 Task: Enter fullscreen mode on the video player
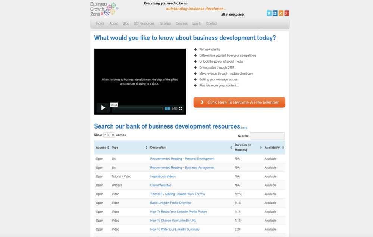[181, 109]
